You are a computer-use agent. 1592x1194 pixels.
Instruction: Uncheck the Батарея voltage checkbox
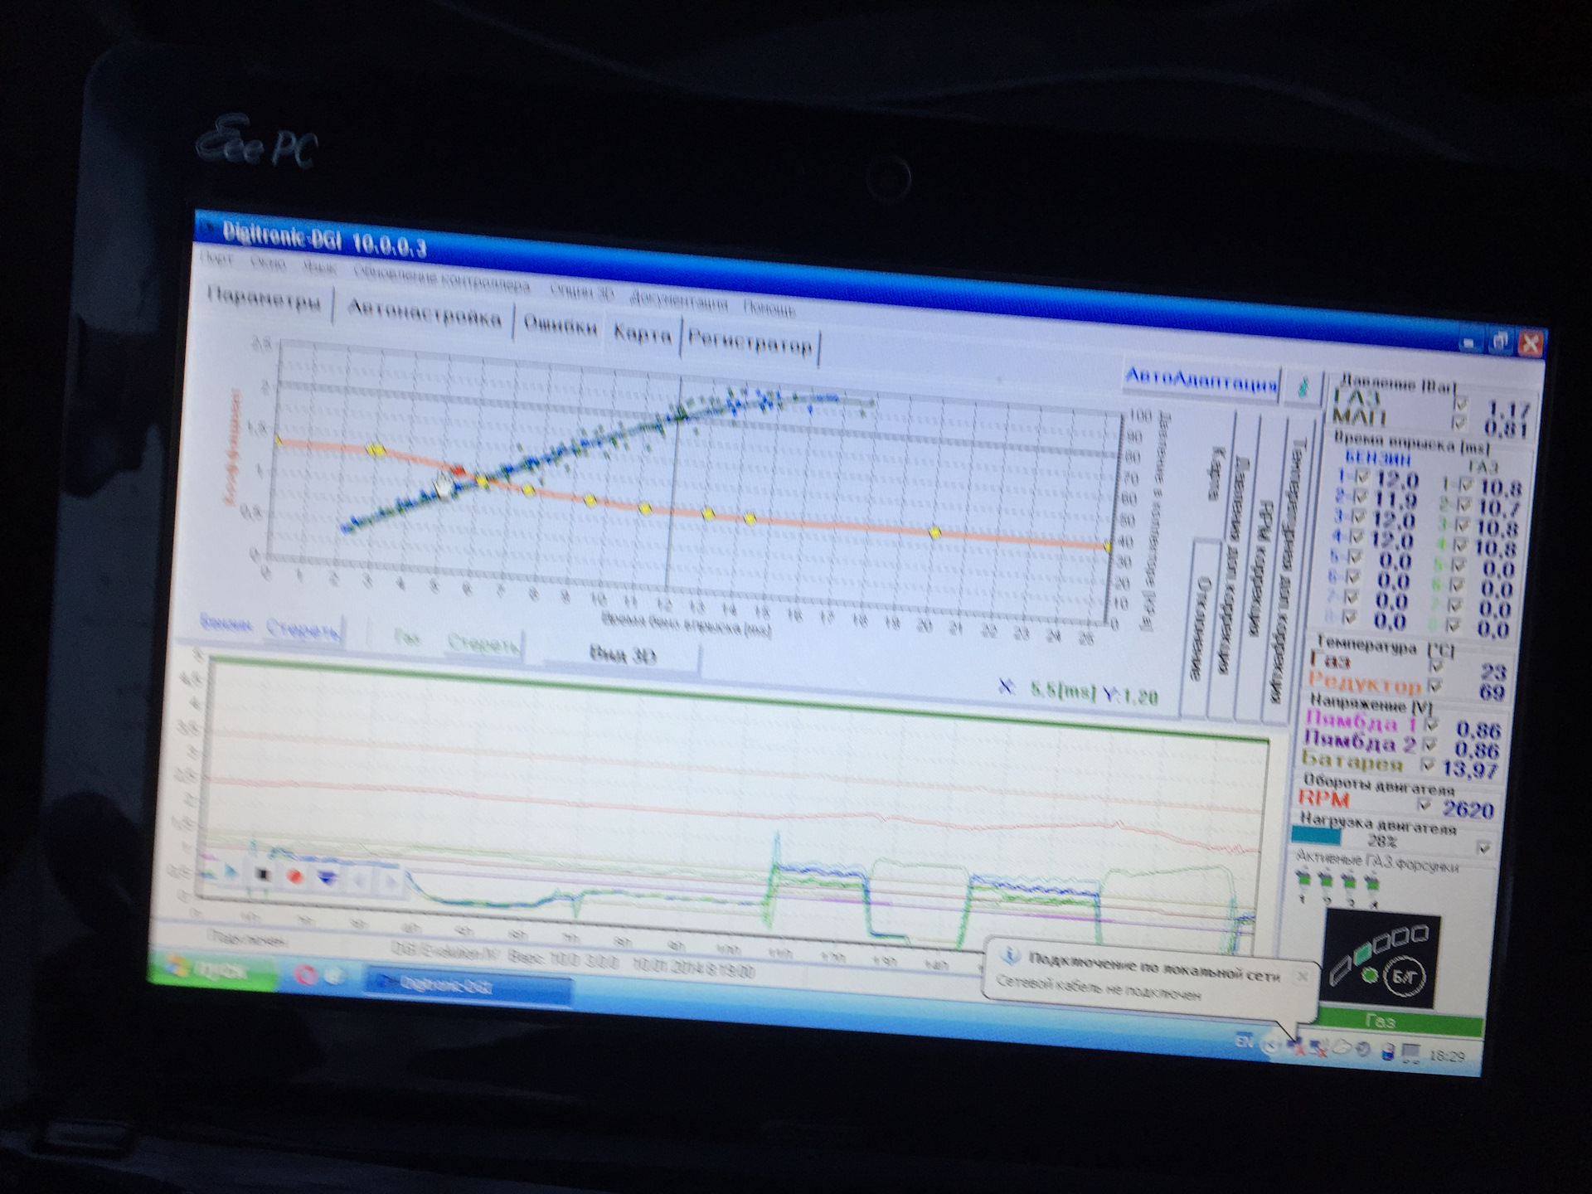[x=1428, y=764]
